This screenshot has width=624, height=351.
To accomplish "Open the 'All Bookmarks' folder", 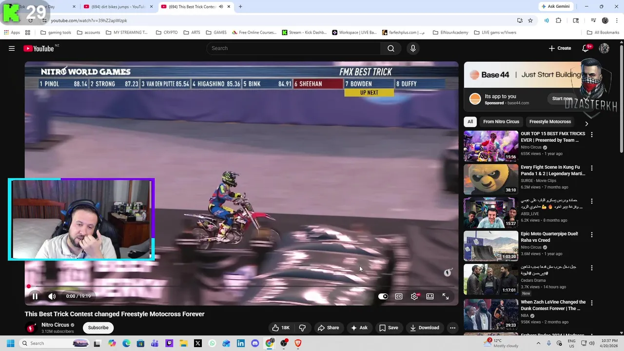I will tap(603, 33).
